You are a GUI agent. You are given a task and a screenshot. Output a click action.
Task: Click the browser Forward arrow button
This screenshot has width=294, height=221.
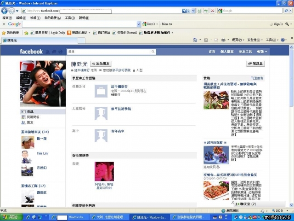coord(11,11)
